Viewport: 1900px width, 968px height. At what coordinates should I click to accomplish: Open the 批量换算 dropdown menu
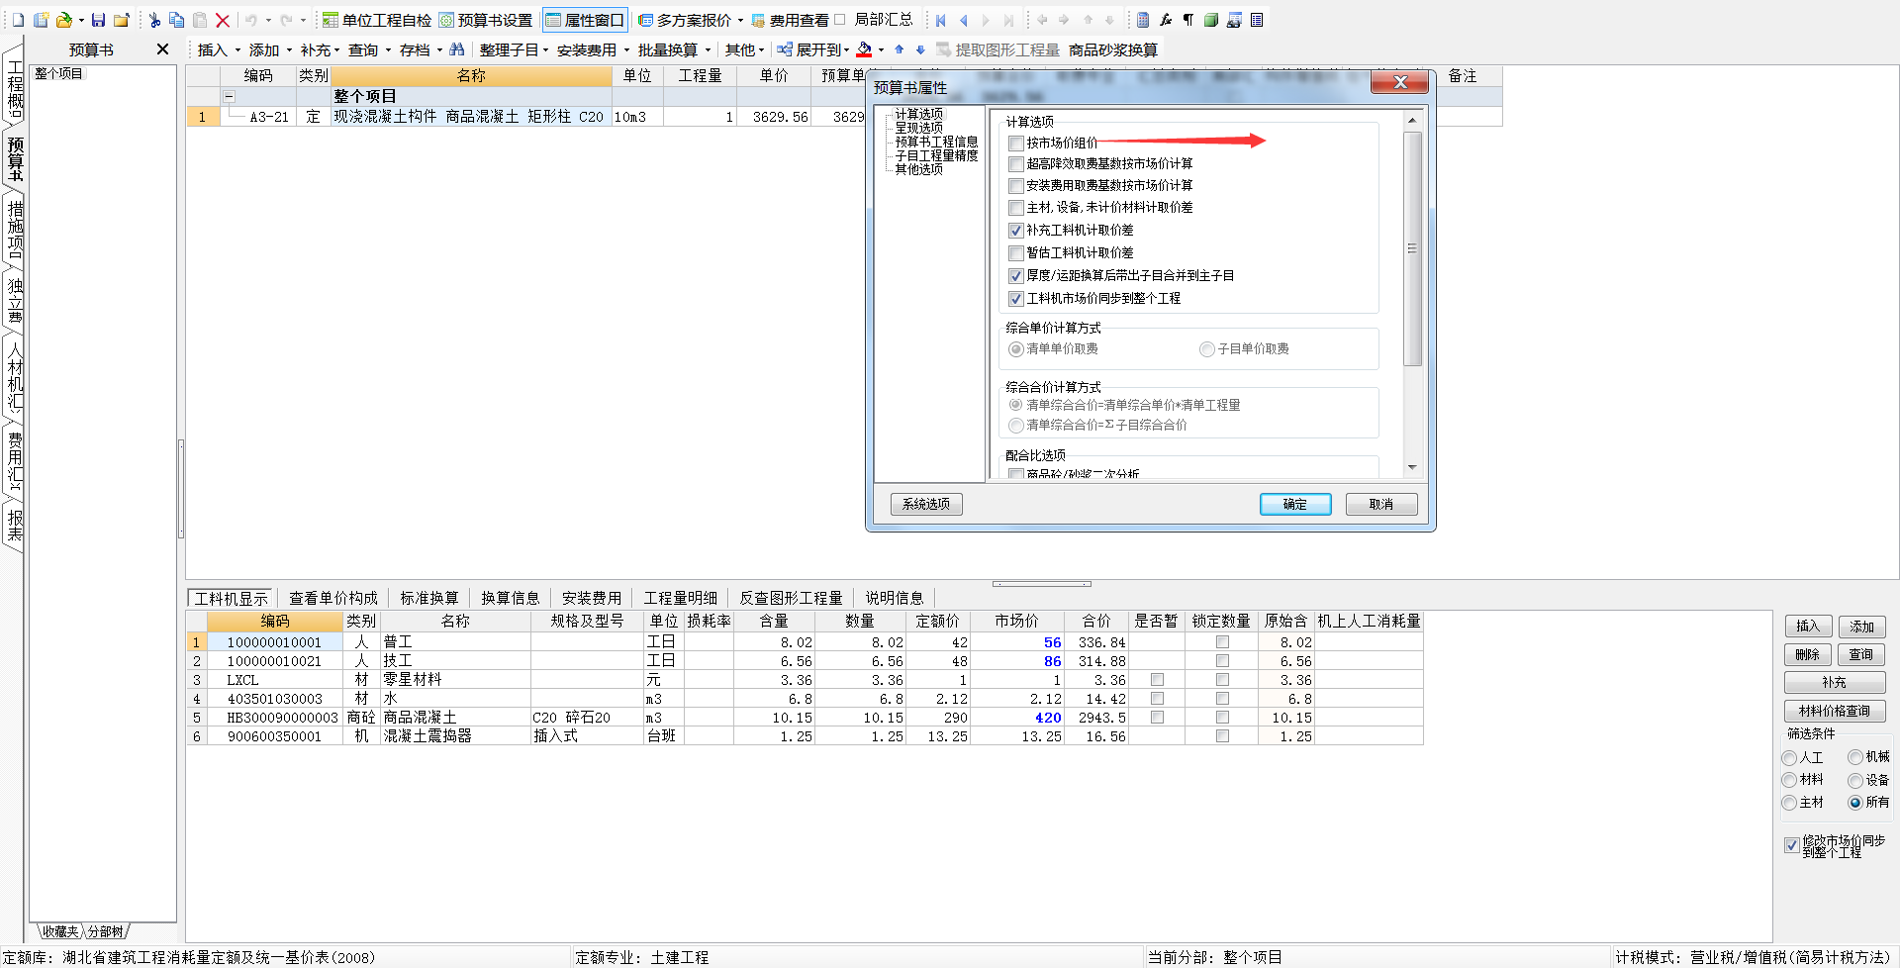[674, 49]
